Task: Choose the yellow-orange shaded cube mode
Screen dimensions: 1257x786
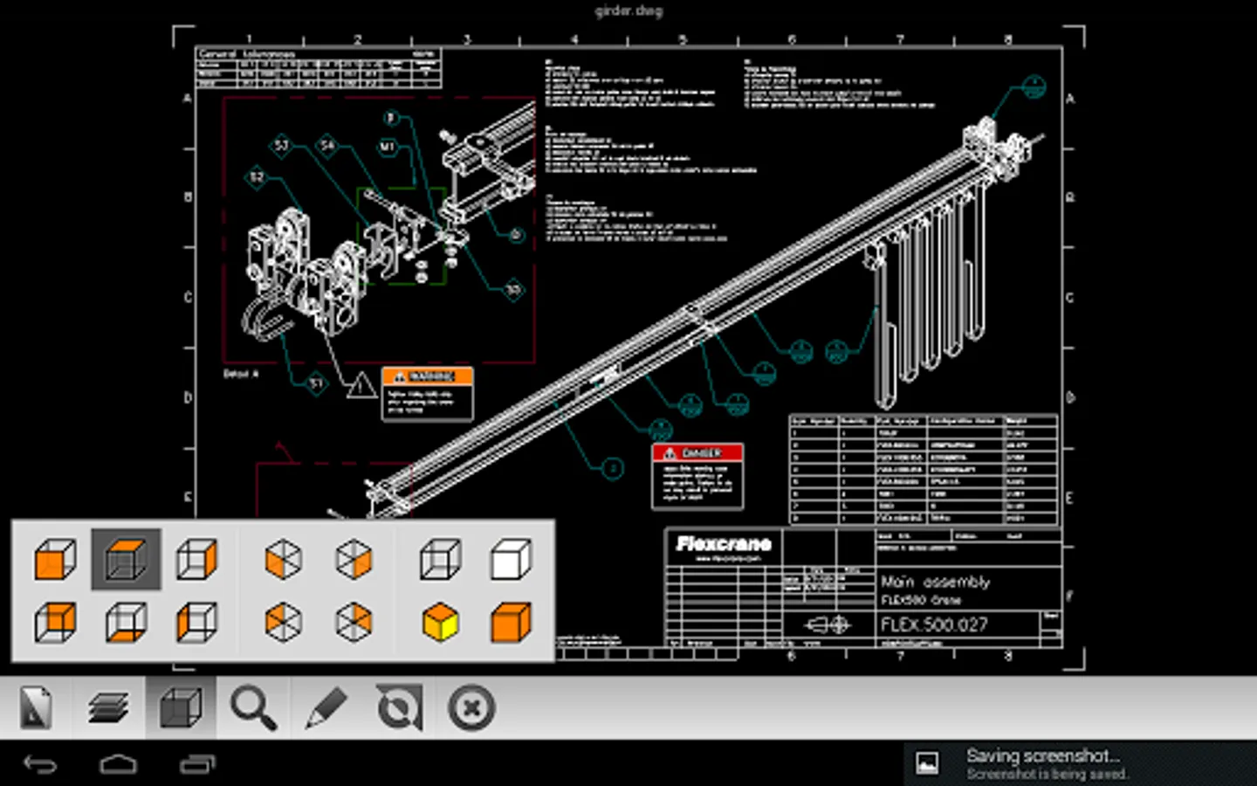Action: pyautogui.click(x=440, y=623)
